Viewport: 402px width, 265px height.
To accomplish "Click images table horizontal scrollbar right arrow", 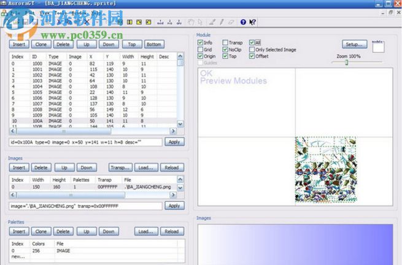I will [x=173, y=195].
